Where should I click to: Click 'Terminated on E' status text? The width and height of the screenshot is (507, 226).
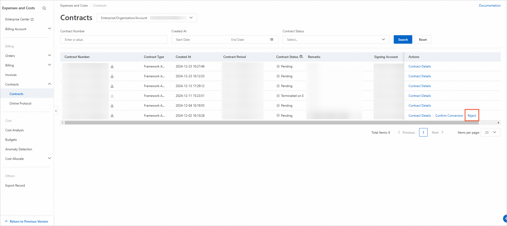(292, 96)
